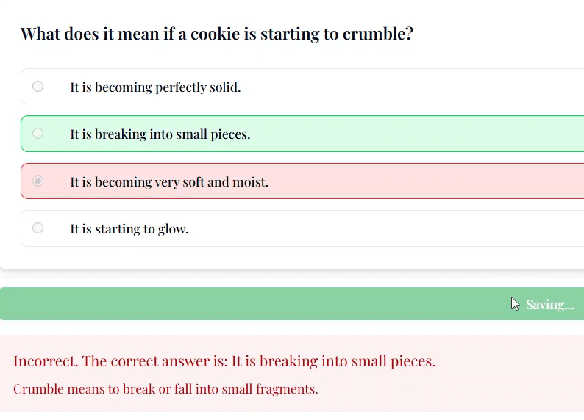Select the radio button for "breaking into small pieces"
Image resolution: width=584 pixels, height=420 pixels.
38,134
